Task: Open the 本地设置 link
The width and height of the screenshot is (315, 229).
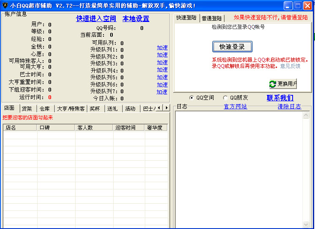Action: pos(136,19)
